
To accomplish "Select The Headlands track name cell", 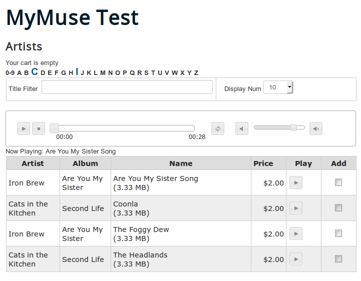I will click(181, 259).
